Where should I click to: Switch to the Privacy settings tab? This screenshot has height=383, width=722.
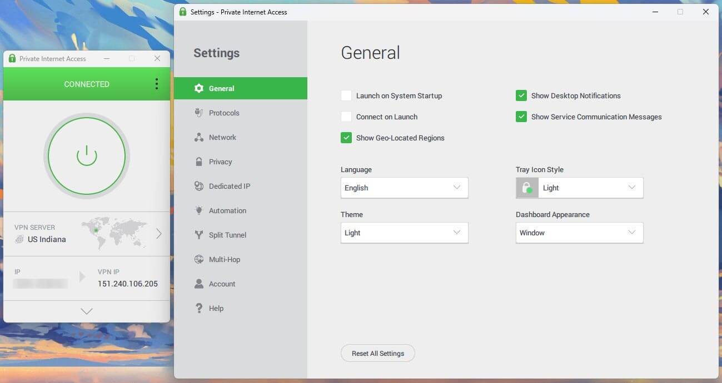pyautogui.click(x=241, y=162)
